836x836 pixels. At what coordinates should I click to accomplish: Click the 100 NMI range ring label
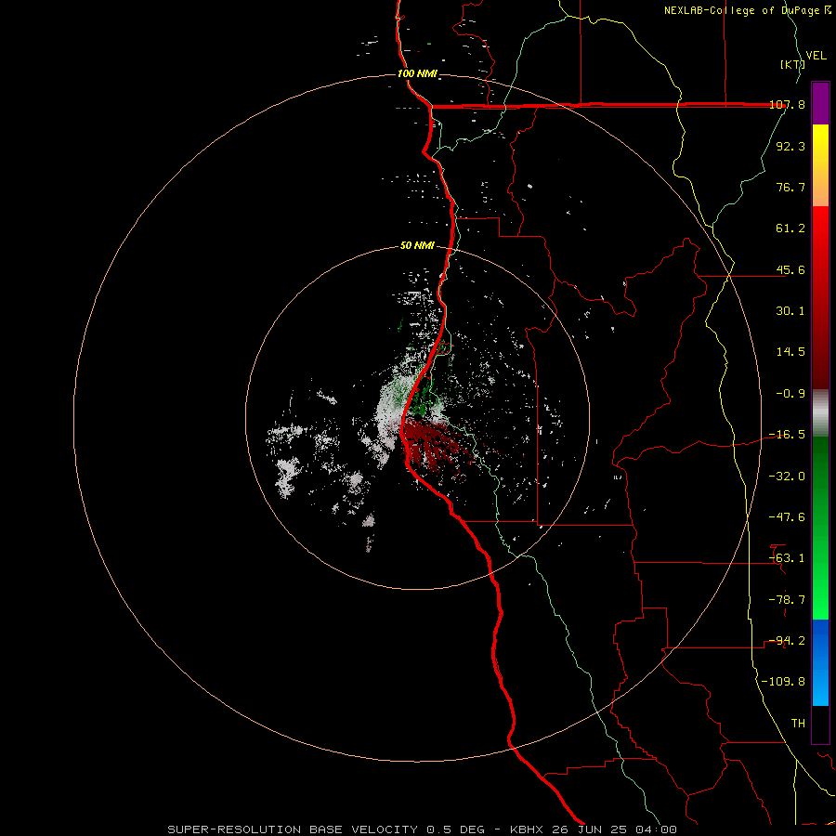(417, 73)
